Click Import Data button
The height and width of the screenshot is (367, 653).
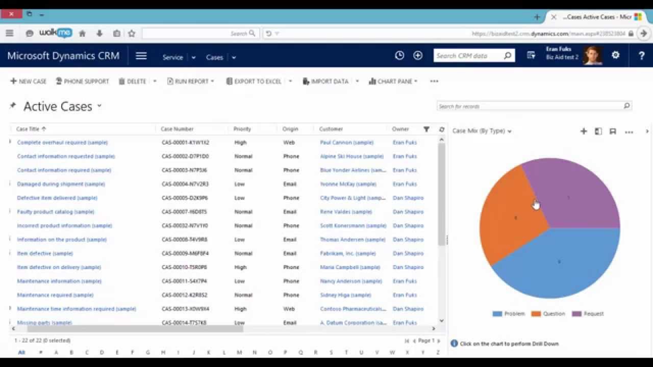[x=325, y=81]
